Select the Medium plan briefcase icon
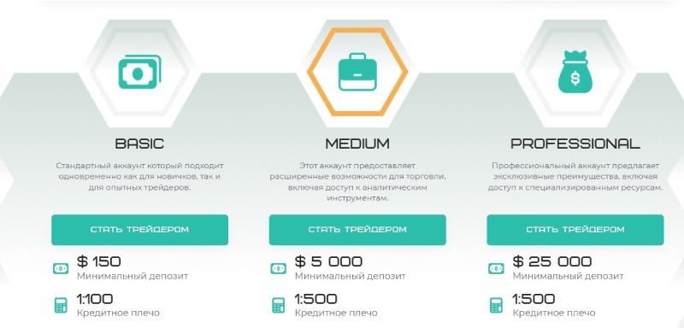 [357, 72]
